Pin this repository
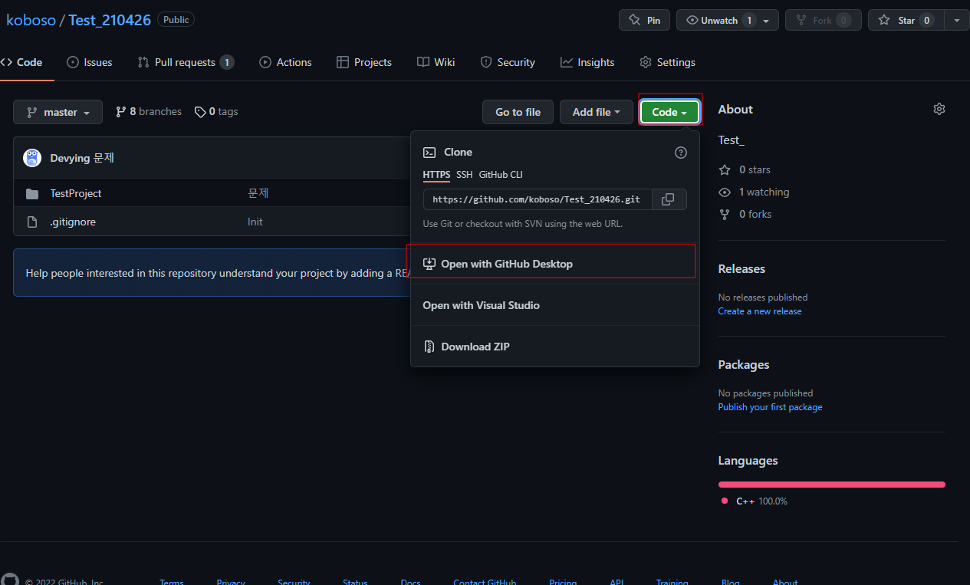The width and height of the screenshot is (970, 585). (x=644, y=20)
